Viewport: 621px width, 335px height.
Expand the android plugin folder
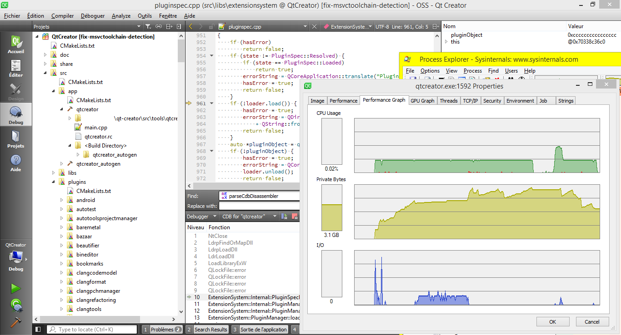62,200
